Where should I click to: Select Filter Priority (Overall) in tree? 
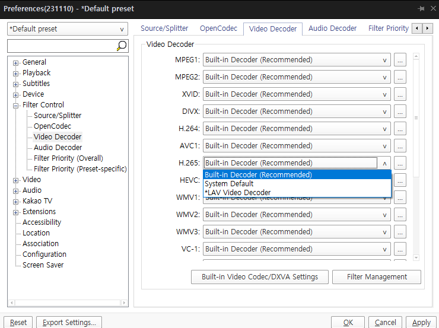point(68,158)
